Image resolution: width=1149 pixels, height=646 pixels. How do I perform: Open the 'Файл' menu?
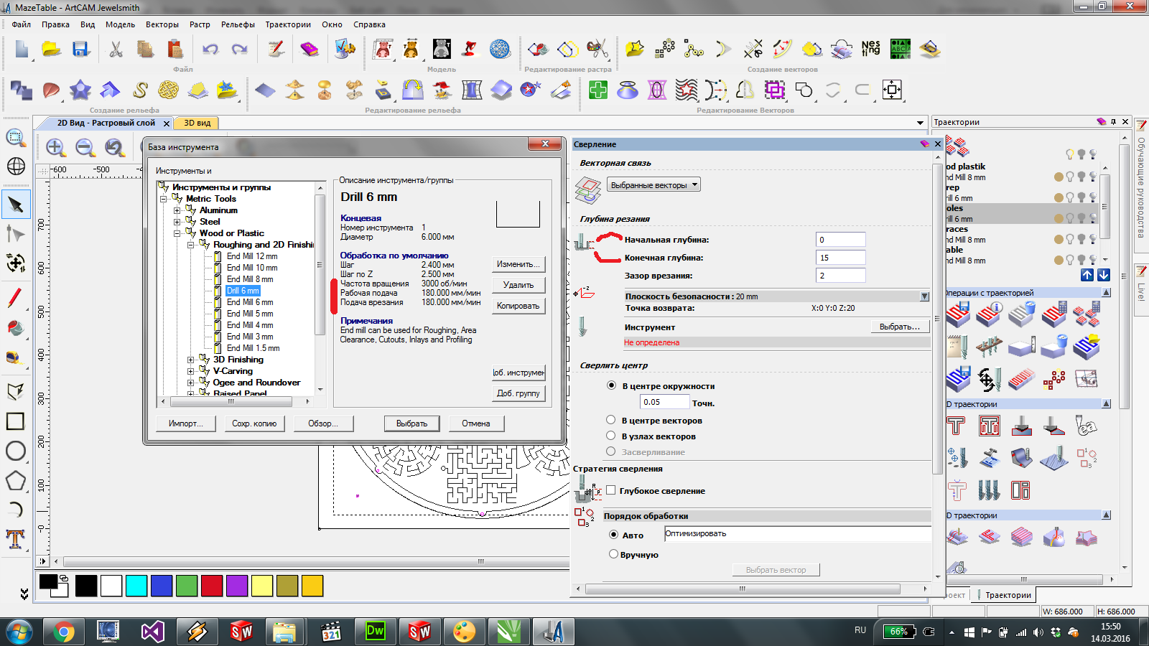click(22, 24)
